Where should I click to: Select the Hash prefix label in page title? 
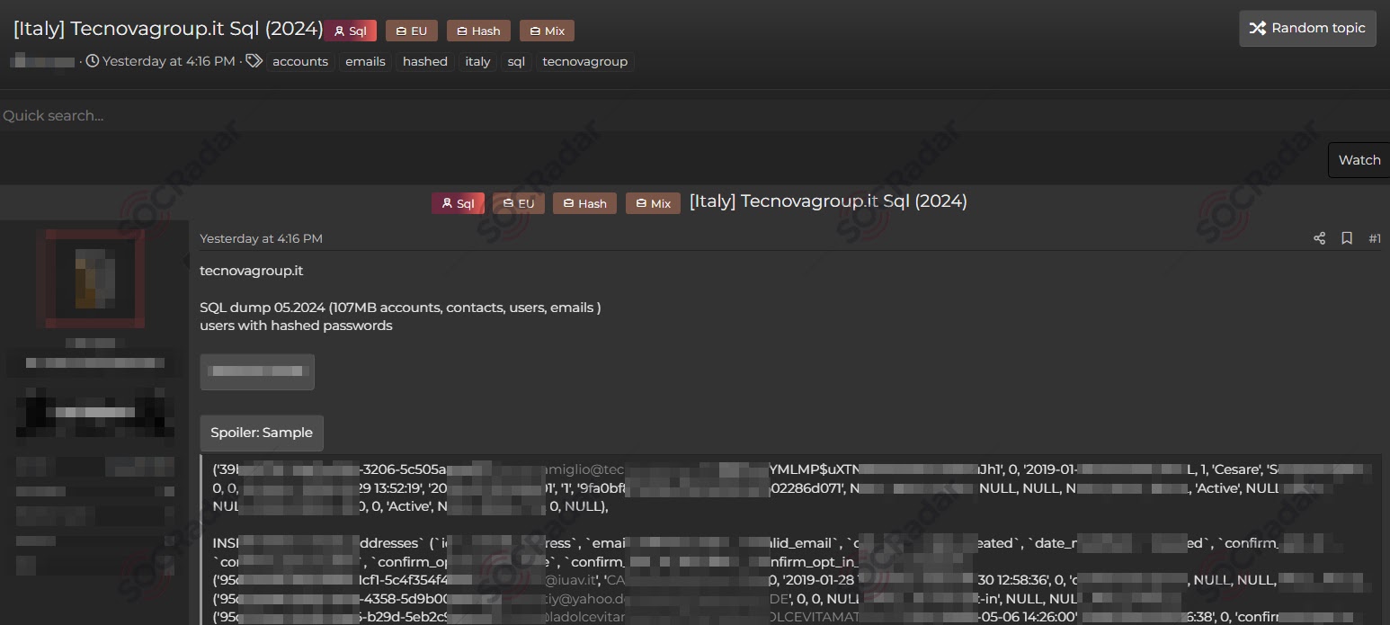pos(478,31)
